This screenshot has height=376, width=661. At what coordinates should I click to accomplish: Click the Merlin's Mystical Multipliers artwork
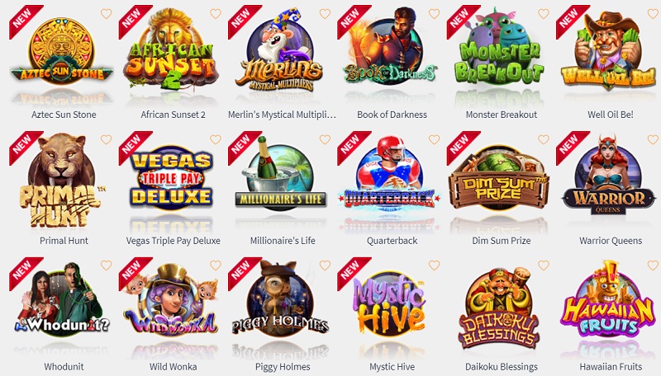pos(280,51)
